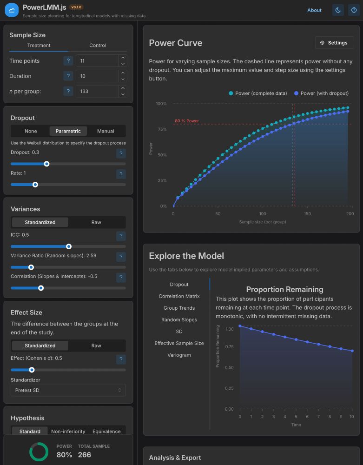Image resolution: width=363 pixels, height=465 pixels.
Task: Click the help icon beside Time points
Action: click(68, 61)
